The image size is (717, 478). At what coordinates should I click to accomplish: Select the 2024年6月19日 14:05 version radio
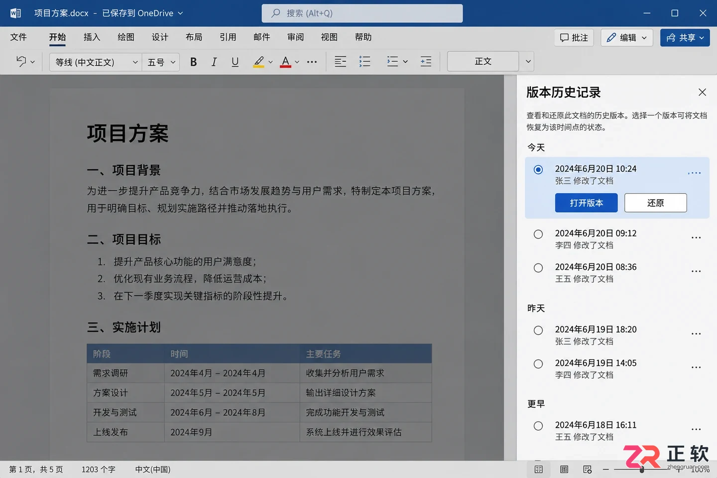(538, 364)
